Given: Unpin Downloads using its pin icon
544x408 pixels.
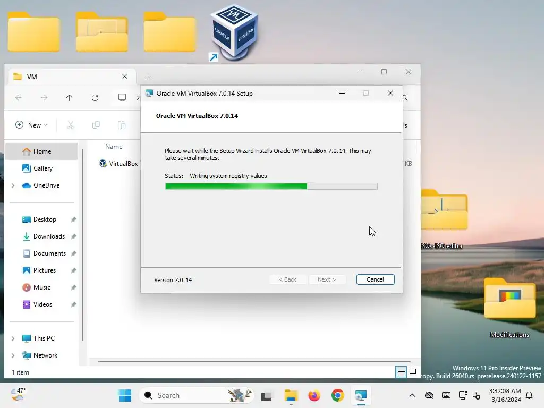Looking at the screenshot, I should click(x=73, y=236).
